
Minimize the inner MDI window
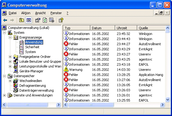(157, 13)
